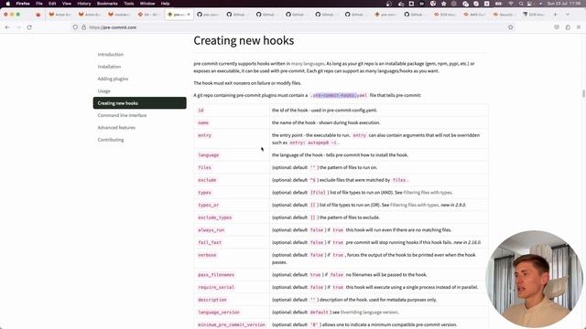The image size is (586, 329).
Task: Open the Firefox application menu (hamburger)
Action: point(579,27)
